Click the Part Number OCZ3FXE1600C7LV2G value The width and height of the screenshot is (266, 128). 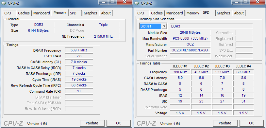coord(190,50)
